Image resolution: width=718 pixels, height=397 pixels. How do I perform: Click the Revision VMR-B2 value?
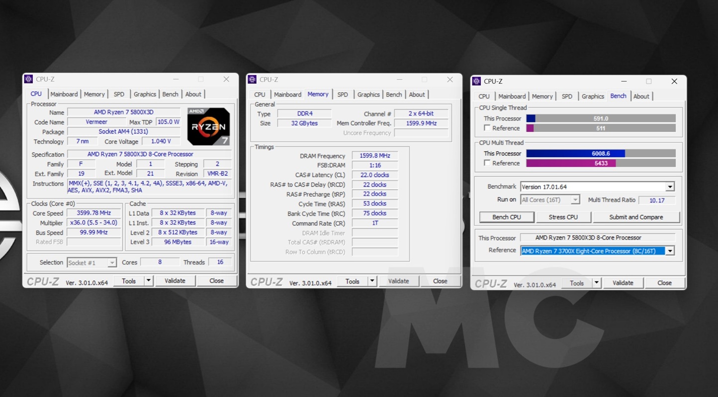tap(217, 174)
